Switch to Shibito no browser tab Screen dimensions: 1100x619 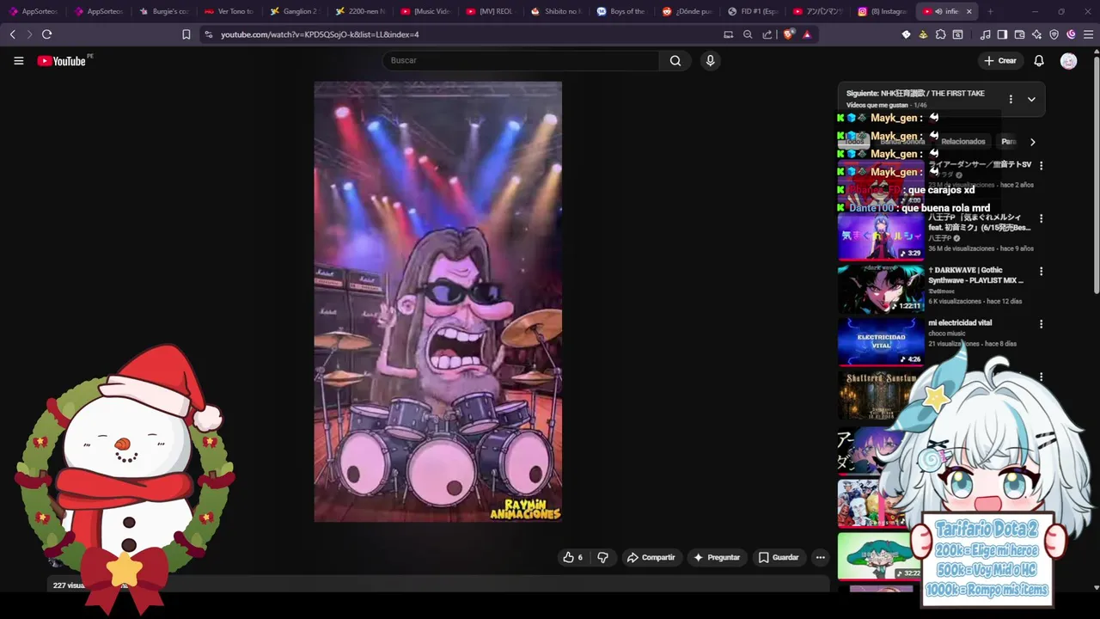556,11
